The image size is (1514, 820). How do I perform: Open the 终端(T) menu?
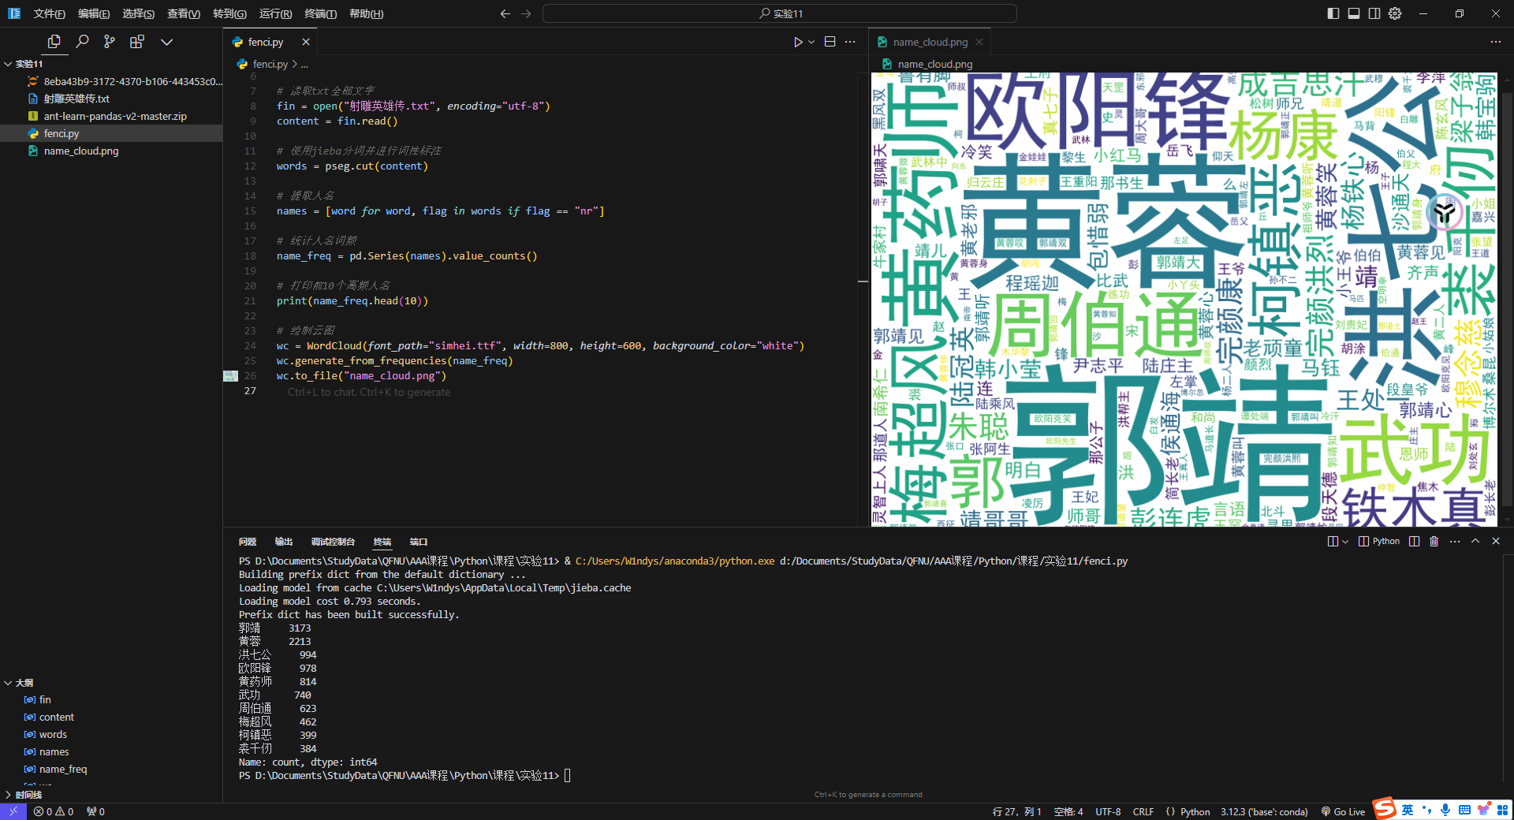point(321,13)
